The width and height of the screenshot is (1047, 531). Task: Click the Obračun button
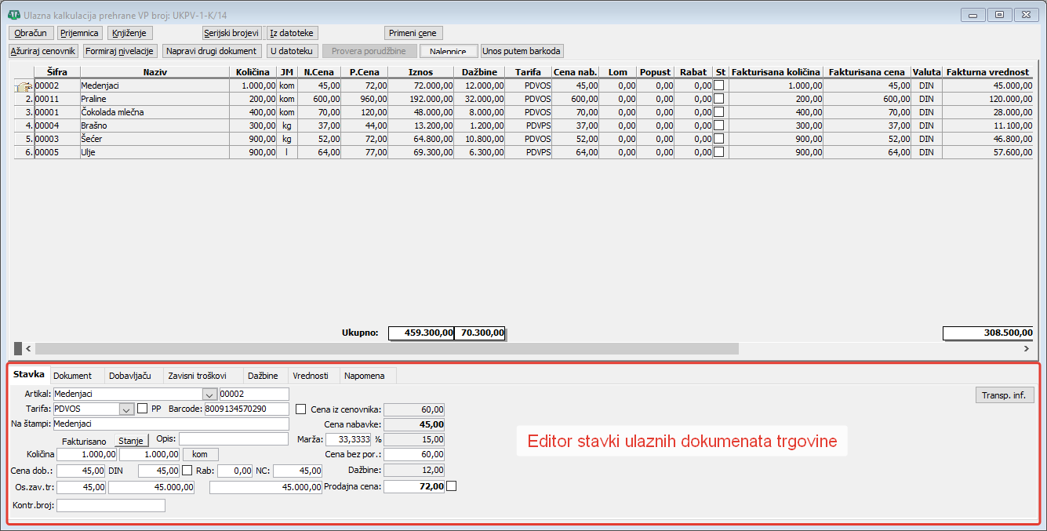[31, 33]
